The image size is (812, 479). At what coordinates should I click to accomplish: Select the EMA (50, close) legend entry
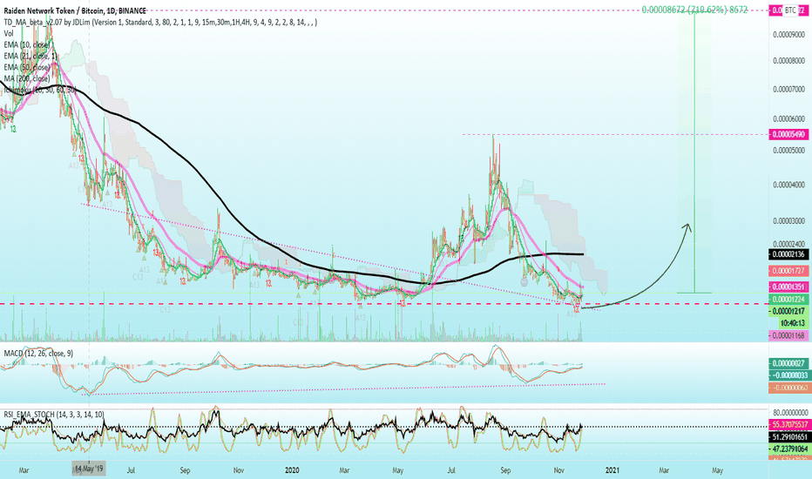pyautogui.click(x=27, y=67)
